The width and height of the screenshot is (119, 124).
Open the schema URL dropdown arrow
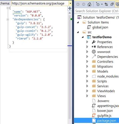coord(70,3)
